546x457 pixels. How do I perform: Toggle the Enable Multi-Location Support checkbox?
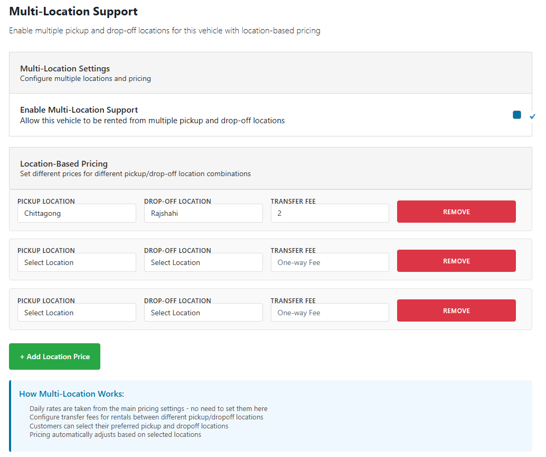click(x=516, y=115)
